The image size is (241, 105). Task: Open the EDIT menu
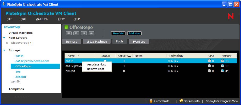tap(24, 19)
